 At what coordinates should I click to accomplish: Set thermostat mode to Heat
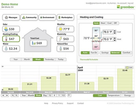pos(103,23)
